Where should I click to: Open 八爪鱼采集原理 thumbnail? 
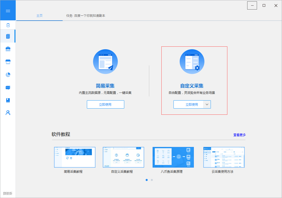click(173, 157)
